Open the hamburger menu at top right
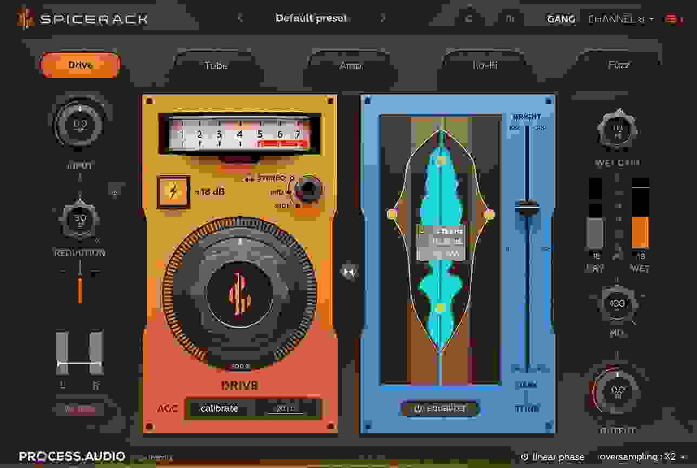This screenshot has height=468, width=697. 673,18
